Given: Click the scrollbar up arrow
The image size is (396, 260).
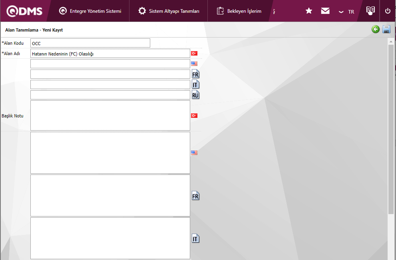Looking at the screenshot, I should 391,42.
